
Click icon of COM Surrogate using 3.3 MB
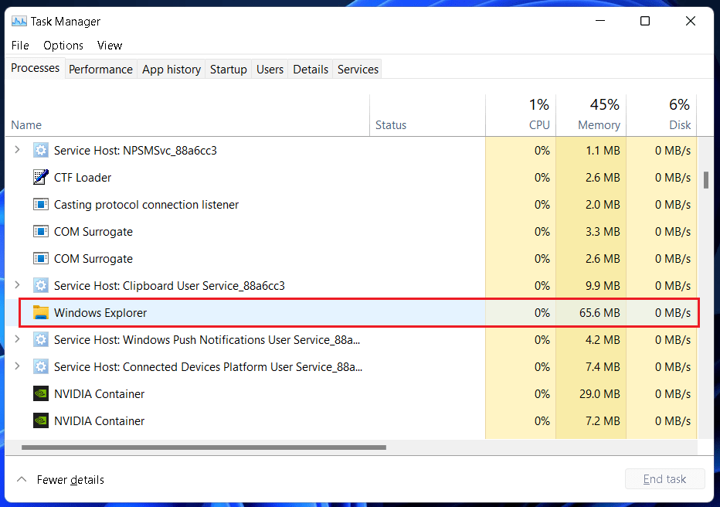41,231
